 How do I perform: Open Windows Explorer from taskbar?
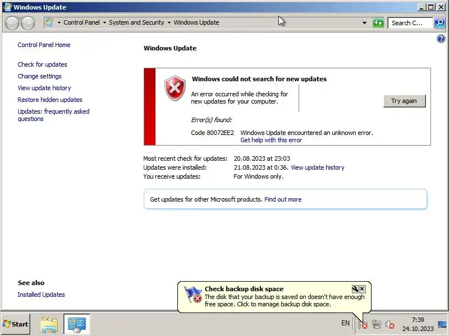pos(49,324)
